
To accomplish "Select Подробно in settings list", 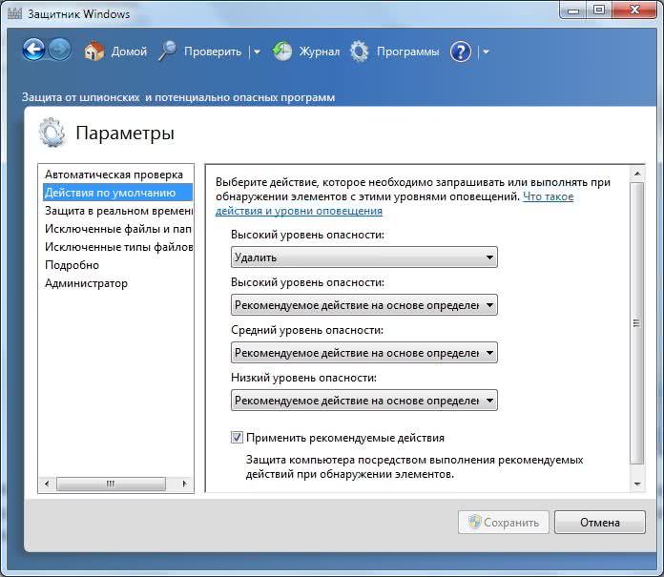I will (117, 265).
